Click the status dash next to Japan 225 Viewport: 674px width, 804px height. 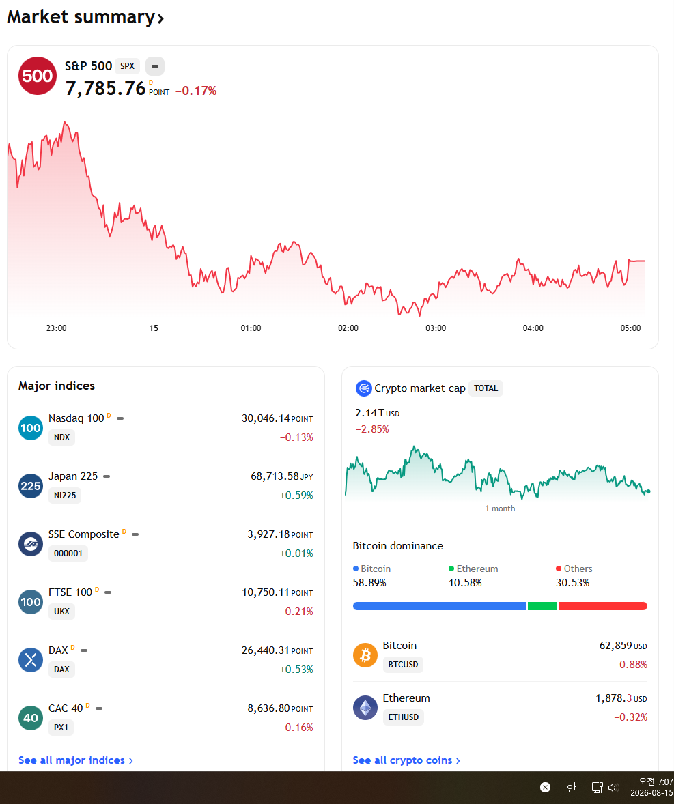(107, 476)
